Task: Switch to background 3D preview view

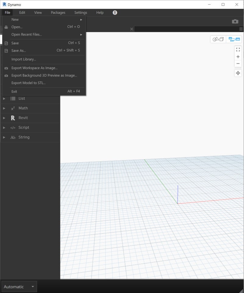Action: 217,39
